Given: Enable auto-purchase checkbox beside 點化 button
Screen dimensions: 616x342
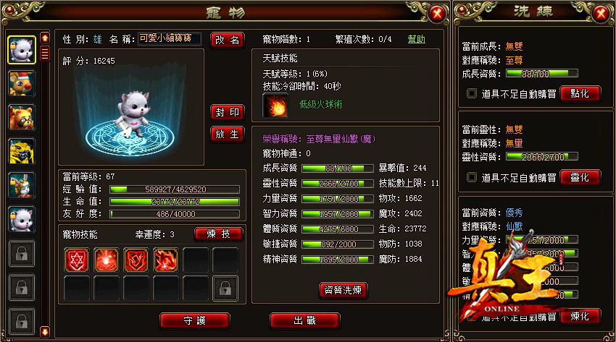Looking at the screenshot, I should click(472, 93).
